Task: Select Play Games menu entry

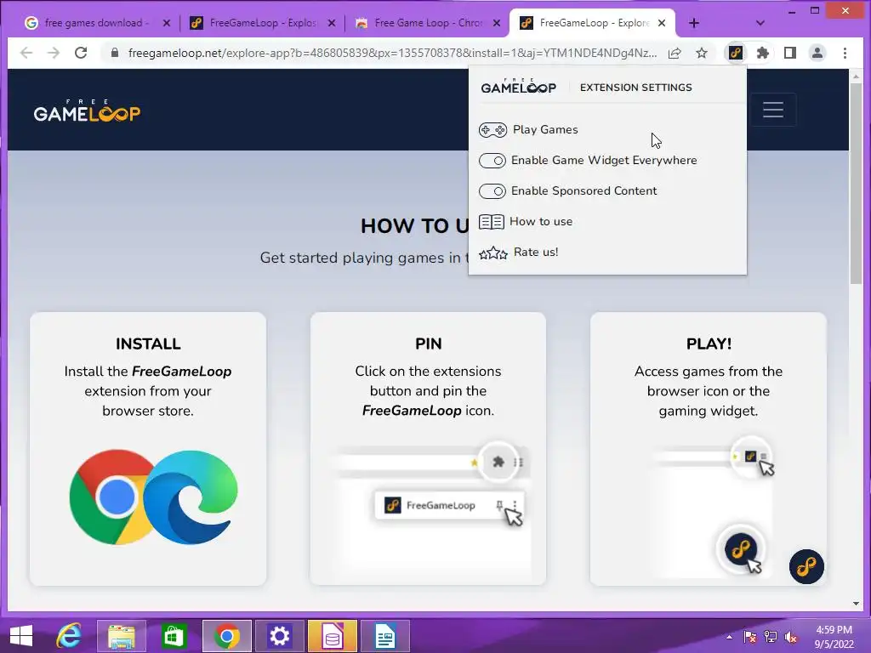Action: [x=545, y=129]
